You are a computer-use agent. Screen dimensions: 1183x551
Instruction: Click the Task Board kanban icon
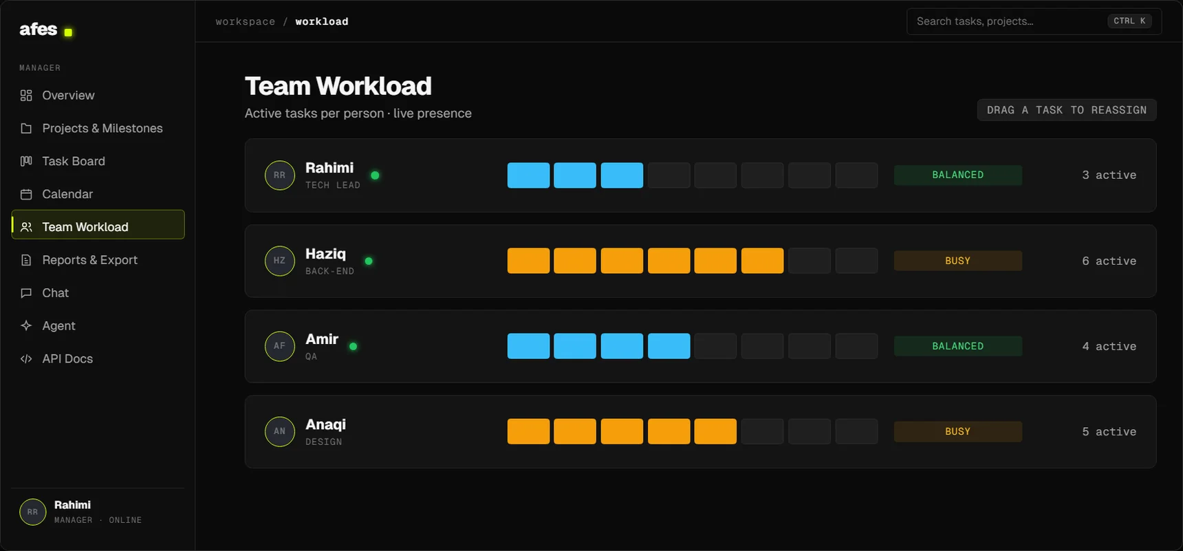(26, 161)
